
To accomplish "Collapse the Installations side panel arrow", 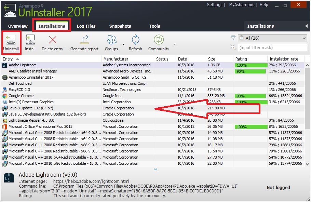I will coord(307,26).
